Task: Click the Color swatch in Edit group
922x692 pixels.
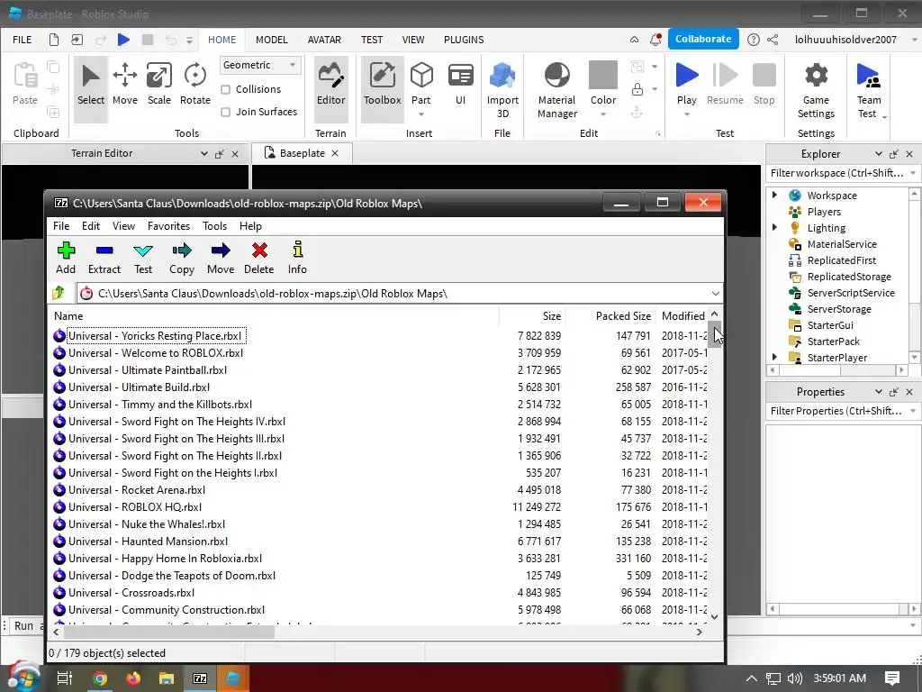Action: coord(603,76)
